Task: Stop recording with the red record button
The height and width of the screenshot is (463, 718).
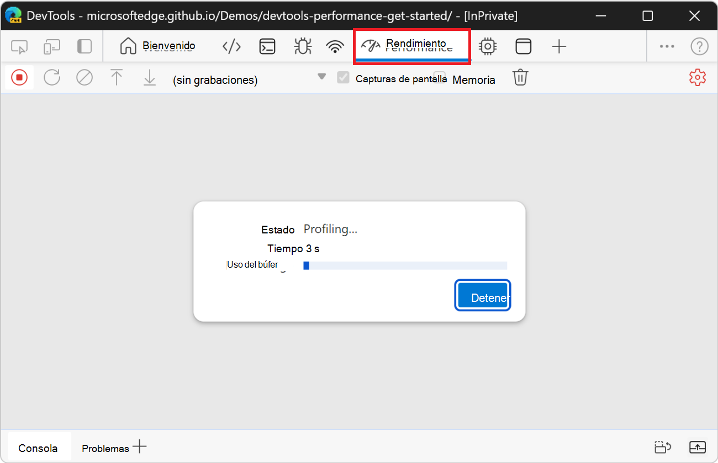Action: [19, 78]
